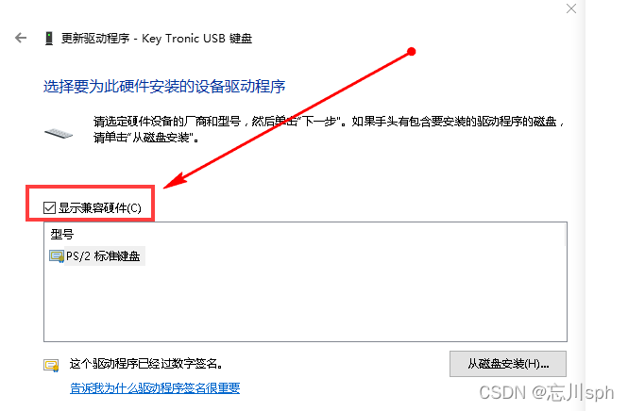628x411 pixels.
Task: Go back using the left arrow
Action: coord(21,38)
